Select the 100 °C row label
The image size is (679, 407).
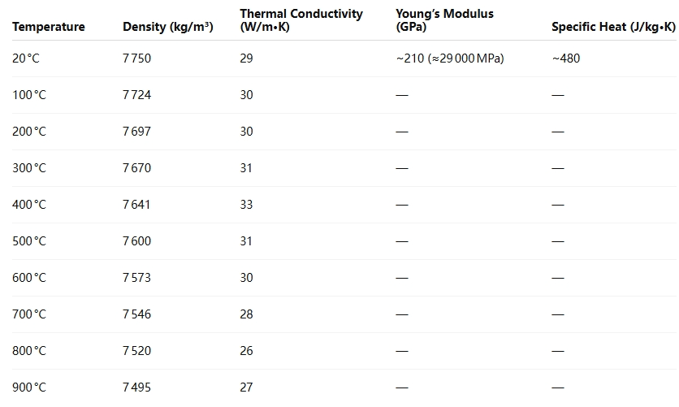coord(29,95)
